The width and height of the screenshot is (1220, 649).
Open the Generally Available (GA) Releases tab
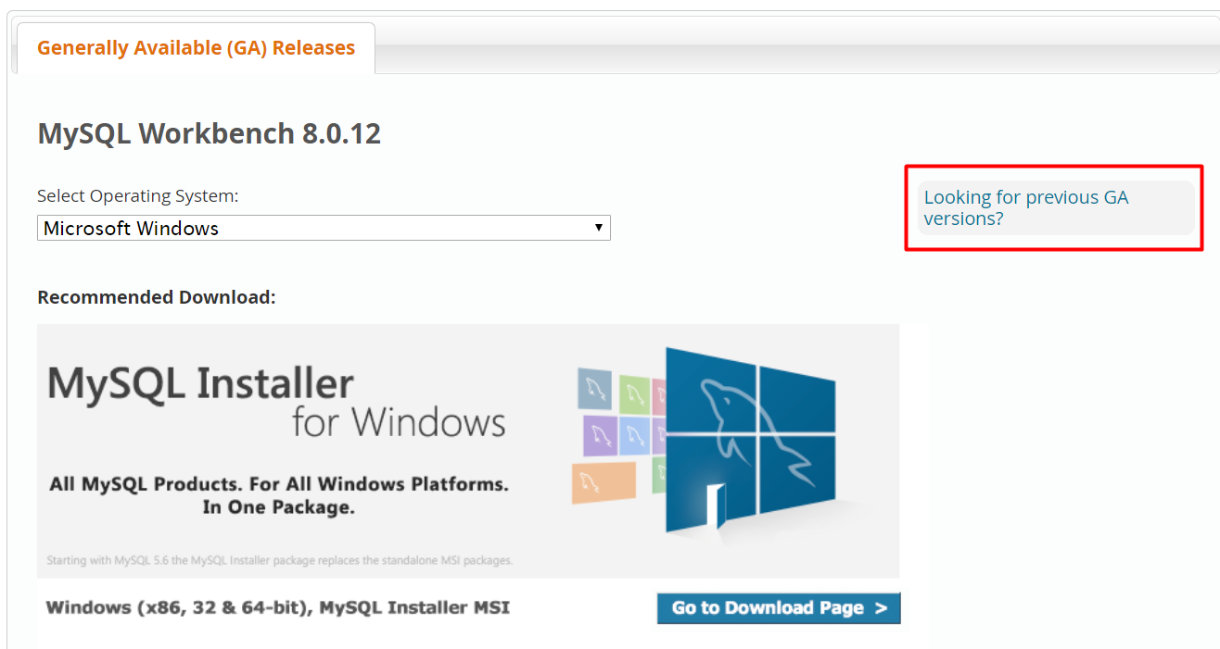click(x=196, y=48)
